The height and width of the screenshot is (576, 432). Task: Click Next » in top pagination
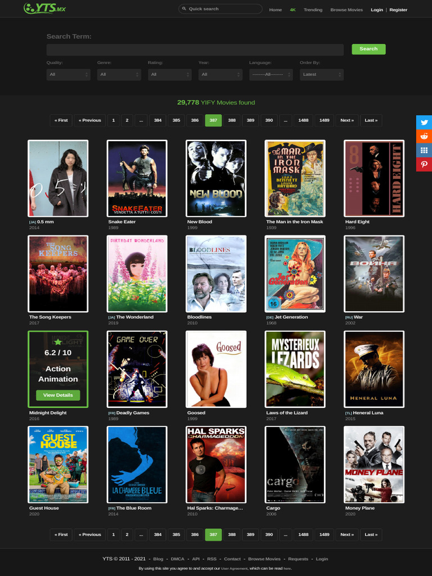[x=346, y=120]
